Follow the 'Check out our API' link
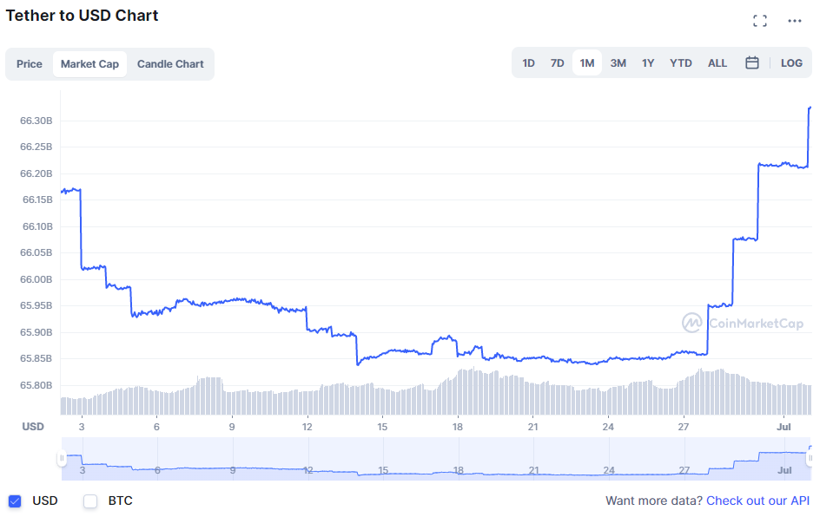Screen dimensions: 833x517 (757, 501)
